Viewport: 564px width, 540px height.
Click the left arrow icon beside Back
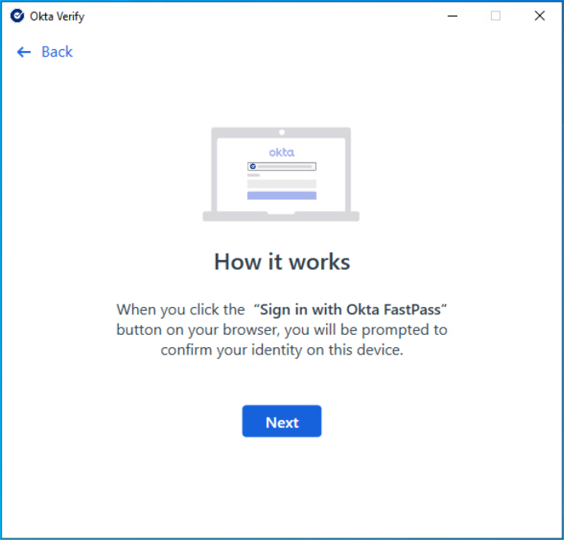24,52
